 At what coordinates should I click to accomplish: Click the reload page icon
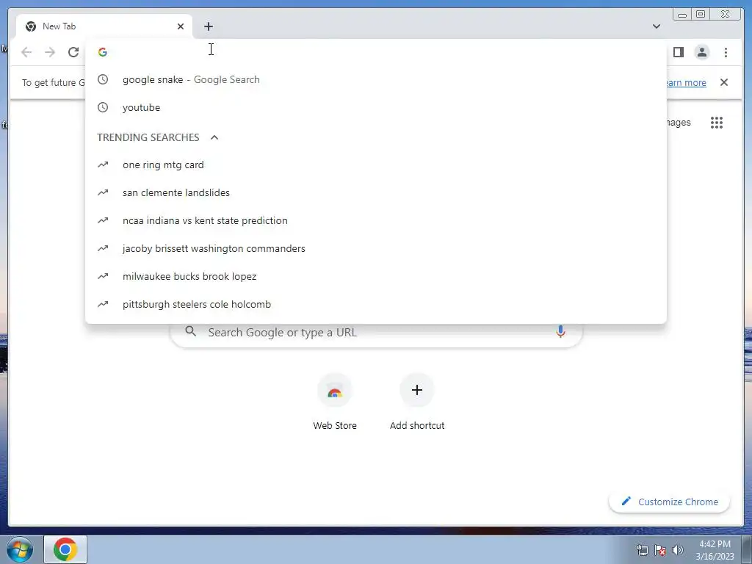[73, 52]
